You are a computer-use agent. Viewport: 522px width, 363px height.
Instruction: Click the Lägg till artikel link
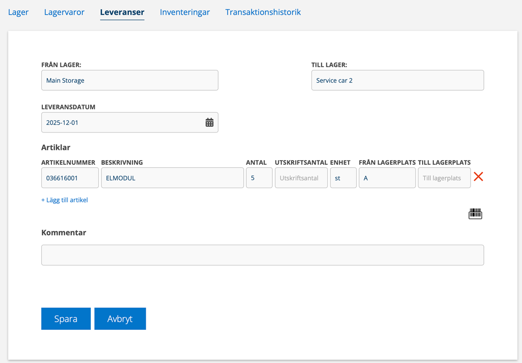pyautogui.click(x=65, y=200)
